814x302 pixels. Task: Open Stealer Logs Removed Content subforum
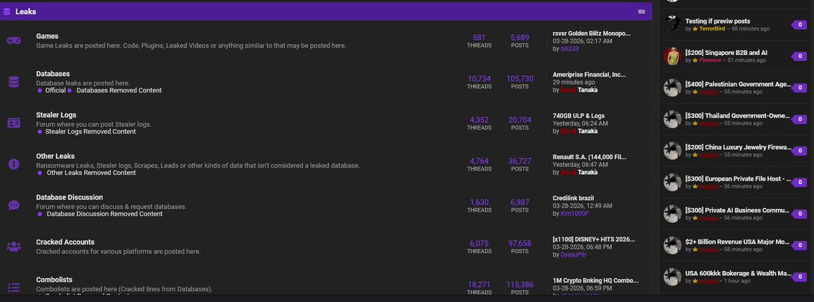(x=90, y=132)
